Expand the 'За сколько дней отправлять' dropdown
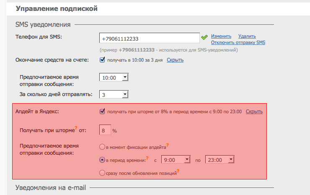The image size is (310, 195). pyautogui.click(x=114, y=94)
